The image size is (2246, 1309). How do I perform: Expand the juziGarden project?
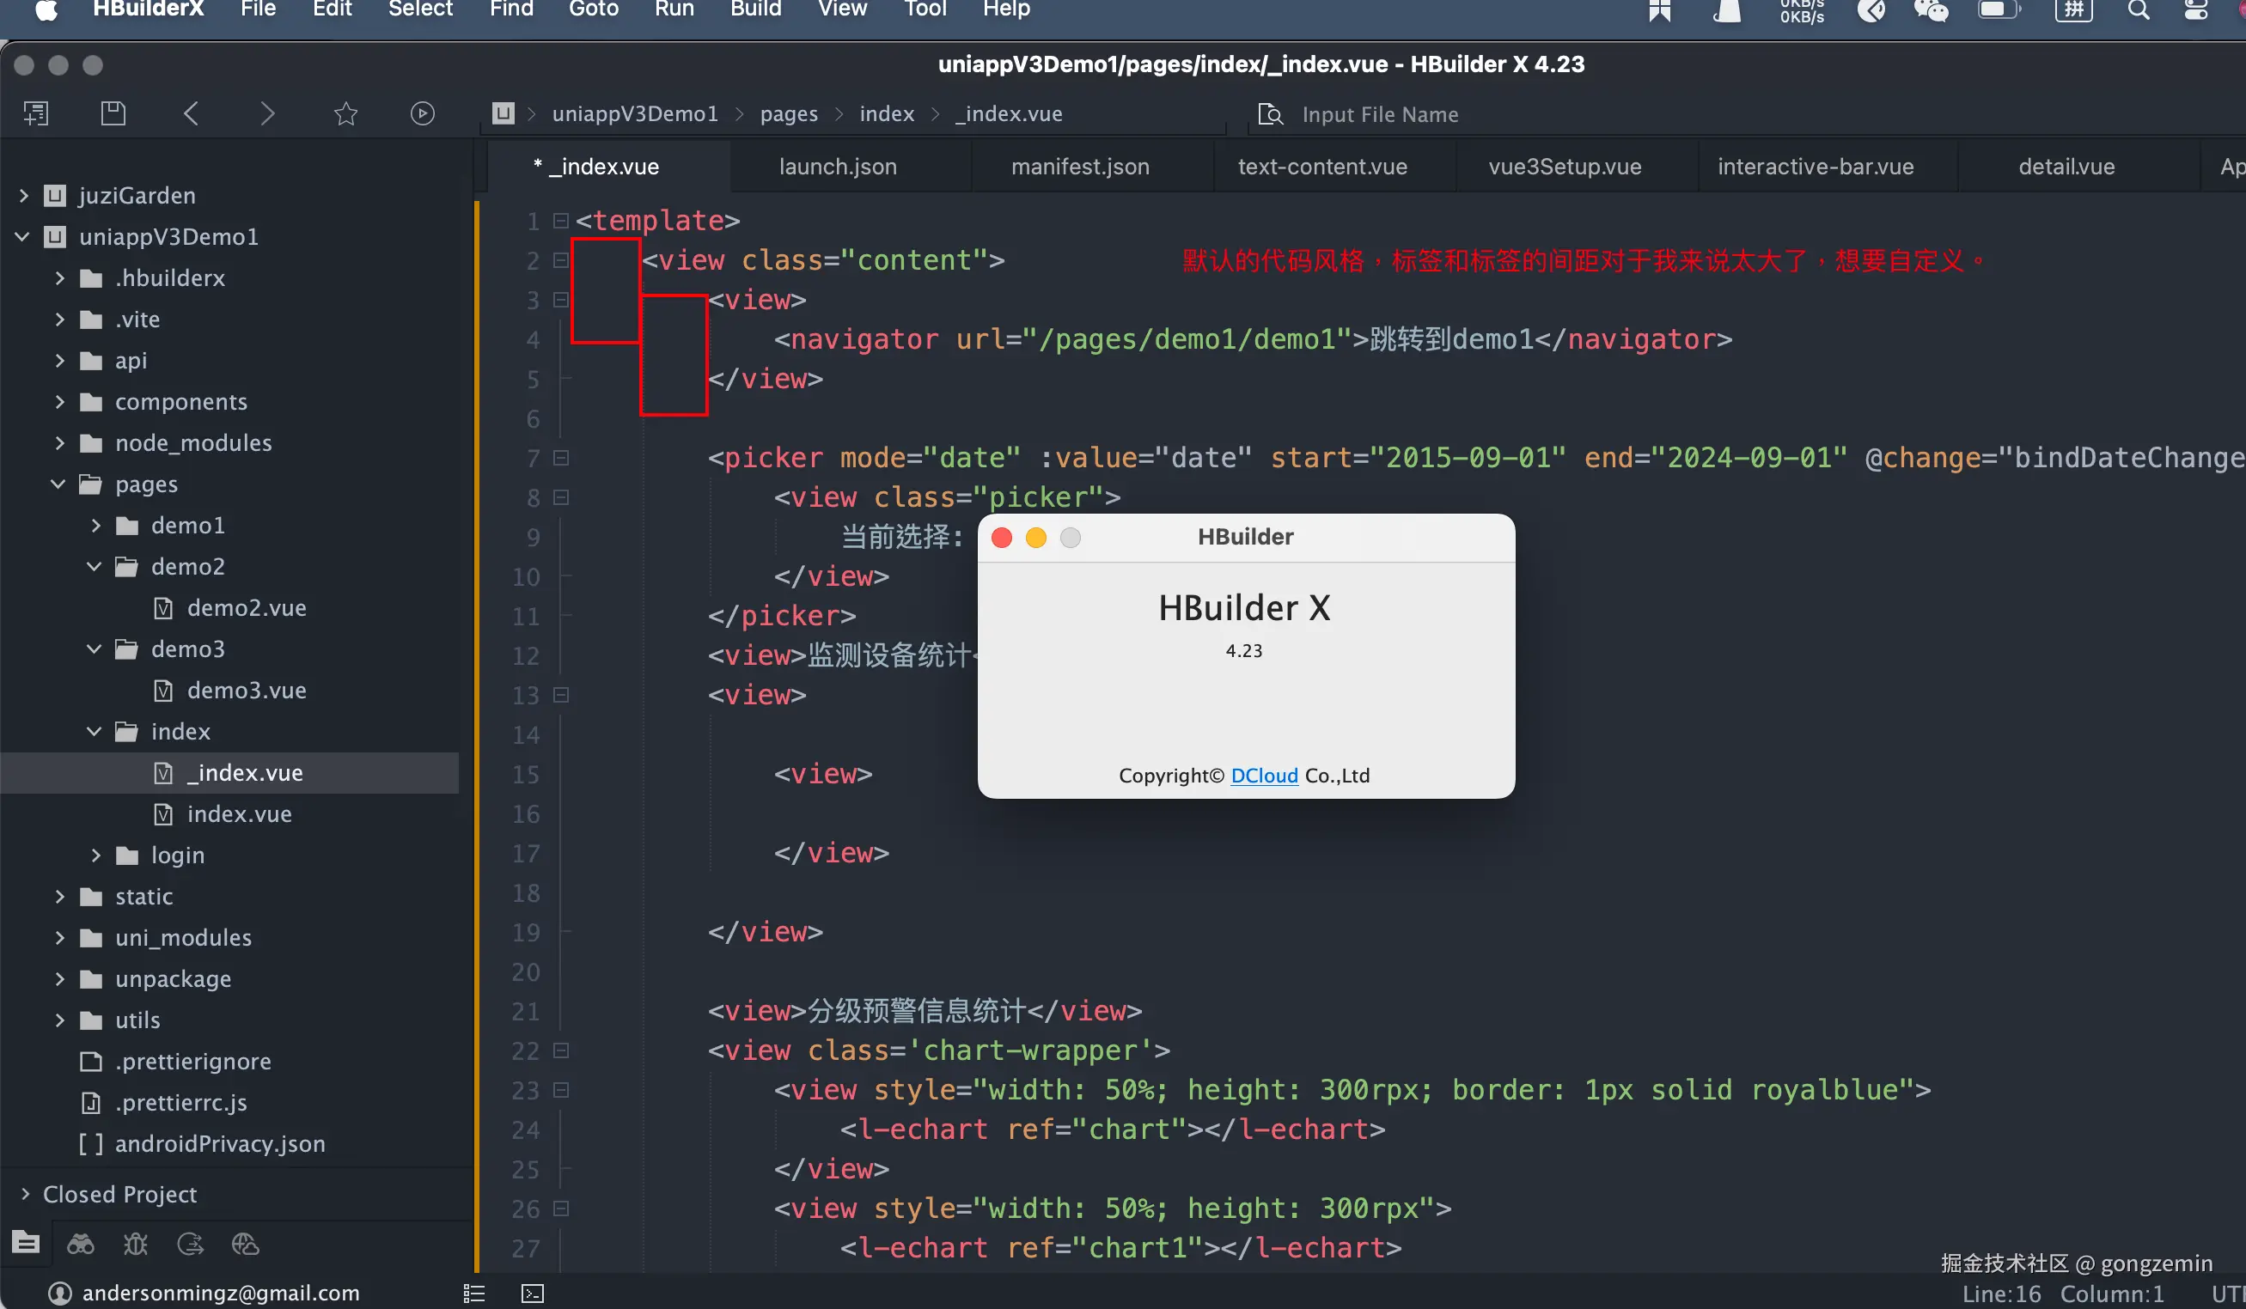click(24, 195)
